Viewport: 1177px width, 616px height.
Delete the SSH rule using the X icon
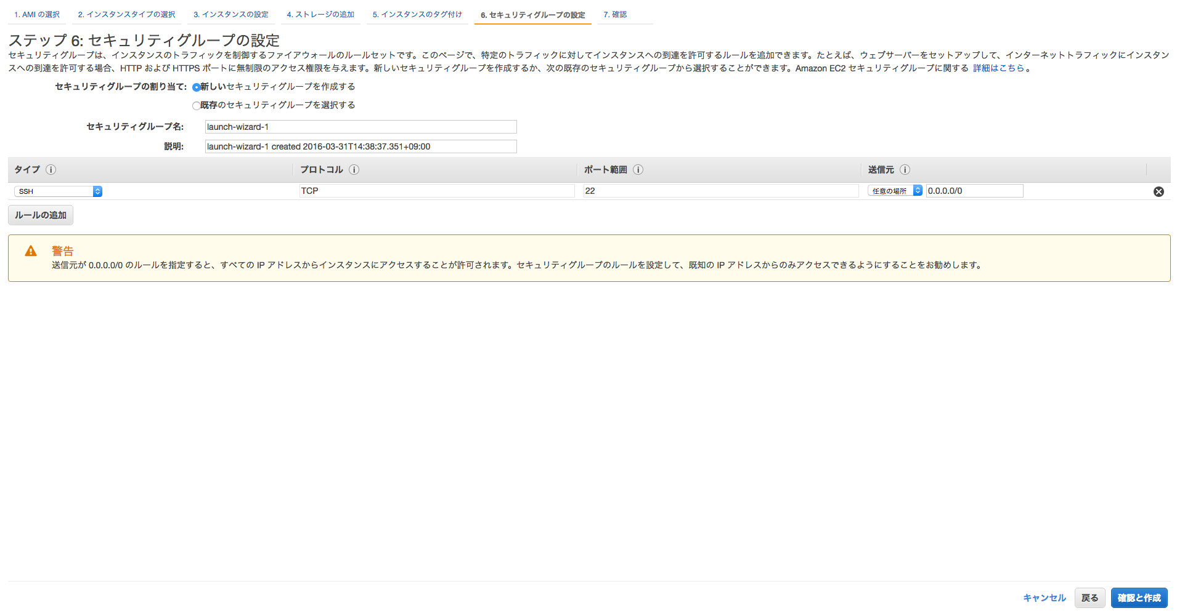[1159, 191]
